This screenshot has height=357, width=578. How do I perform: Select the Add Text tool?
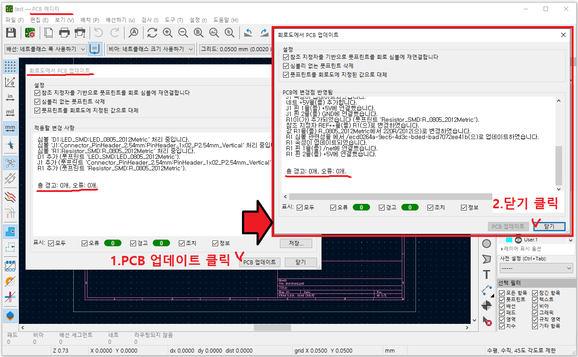coord(487,274)
